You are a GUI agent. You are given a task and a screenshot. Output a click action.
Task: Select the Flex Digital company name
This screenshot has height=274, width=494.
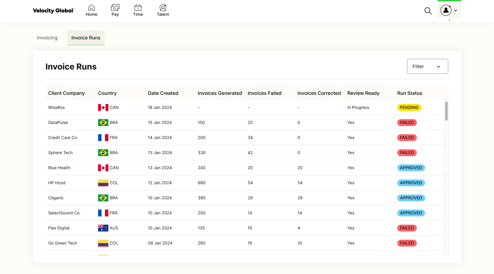pyautogui.click(x=59, y=228)
